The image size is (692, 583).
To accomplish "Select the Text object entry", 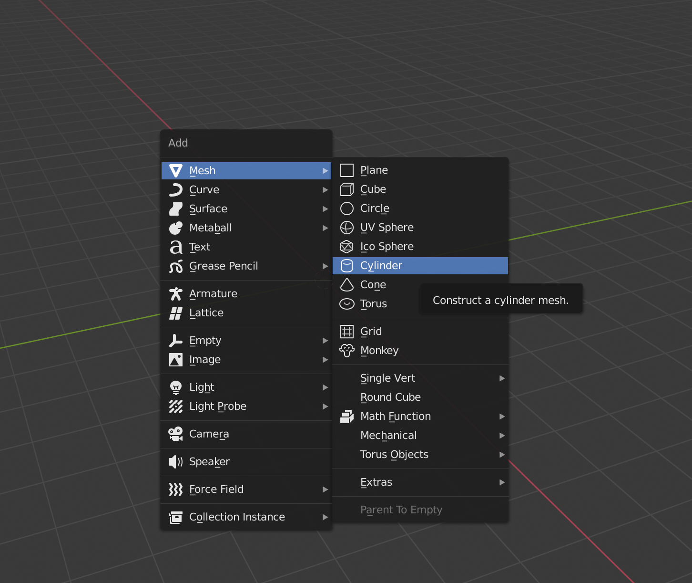I will [246, 247].
